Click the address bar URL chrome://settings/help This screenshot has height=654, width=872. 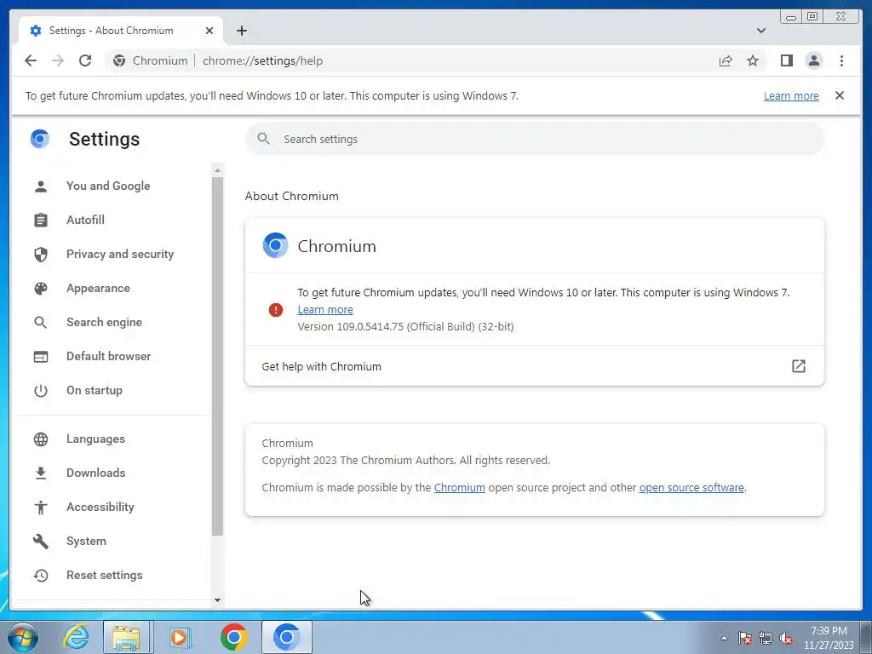click(262, 60)
